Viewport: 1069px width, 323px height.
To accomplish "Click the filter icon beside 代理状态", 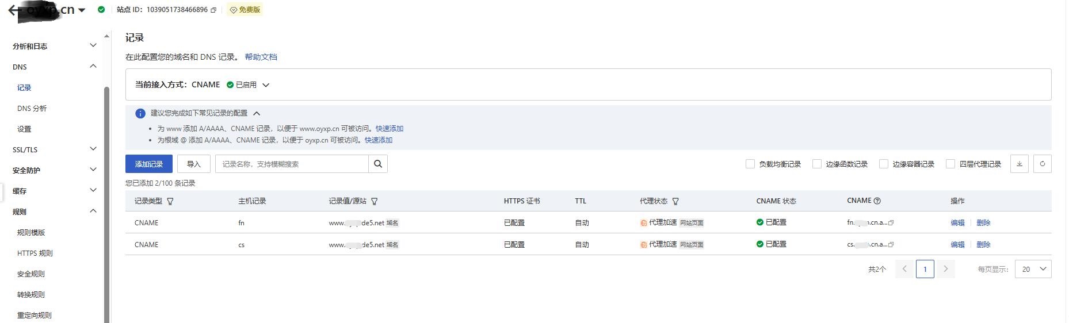I will [675, 201].
